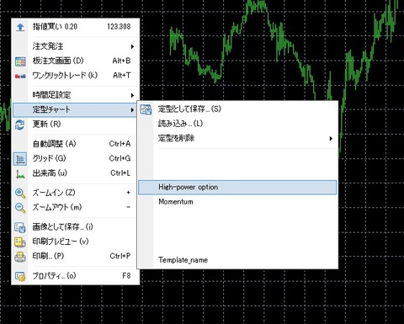Click the grid icon

click(20, 159)
